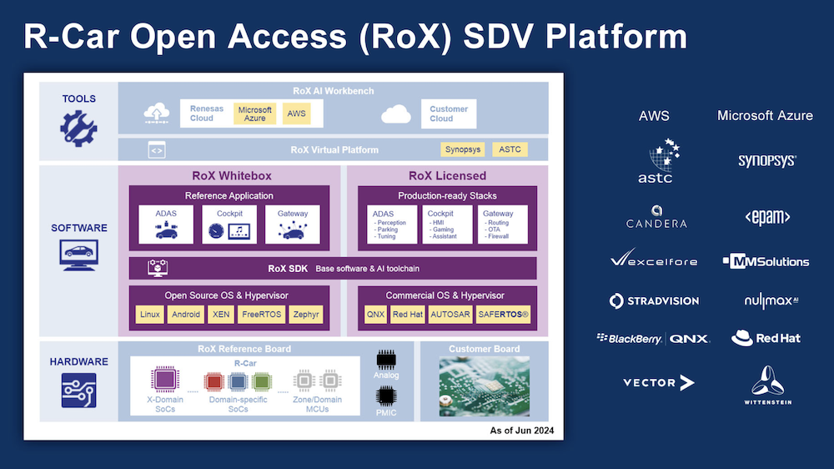
Task: Click the Open Source OS & Hypervisor heading
Action: click(227, 295)
